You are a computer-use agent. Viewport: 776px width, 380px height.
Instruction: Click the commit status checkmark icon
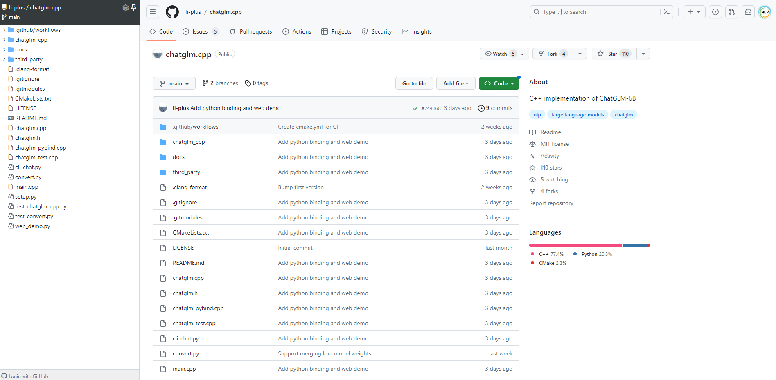tap(415, 108)
